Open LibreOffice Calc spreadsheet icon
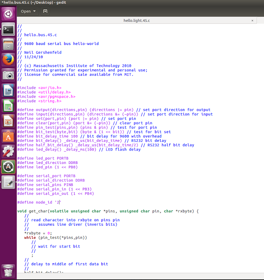 pyautogui.click(x=8, y=106)
